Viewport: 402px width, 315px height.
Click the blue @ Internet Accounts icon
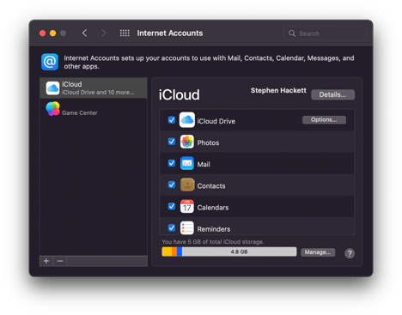[50, 62]
